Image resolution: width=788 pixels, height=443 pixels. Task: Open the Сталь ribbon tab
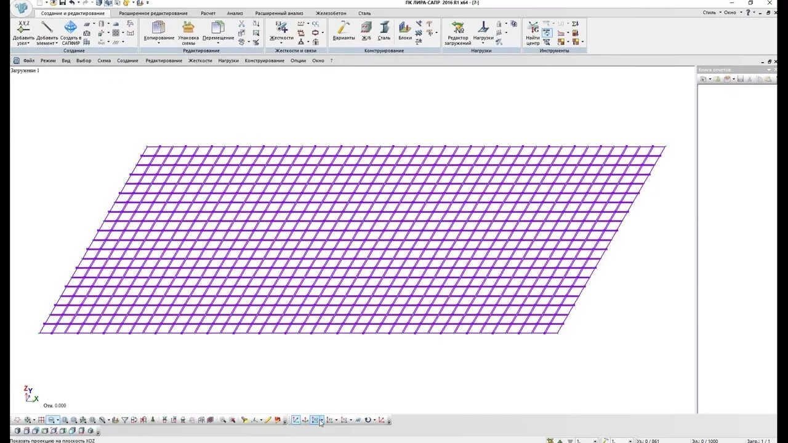pyautogui.click(x=364, y=13)
